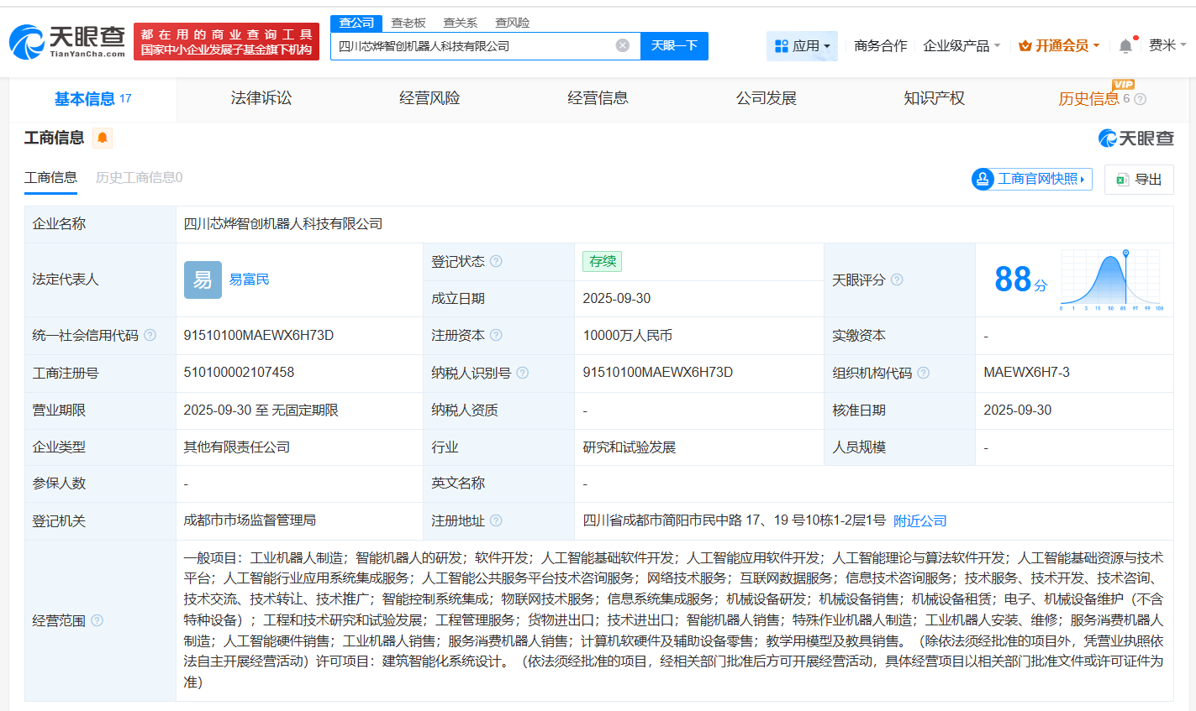This screenshot has height=711, width=1196.
Task: Open the 费米 user menu
Action: point(1167,45)
